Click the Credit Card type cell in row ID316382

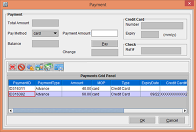125,94
